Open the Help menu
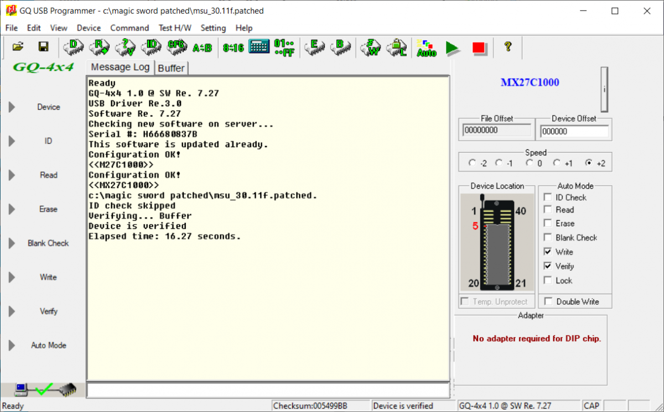664x412 pixels. [x=244, y=28]
